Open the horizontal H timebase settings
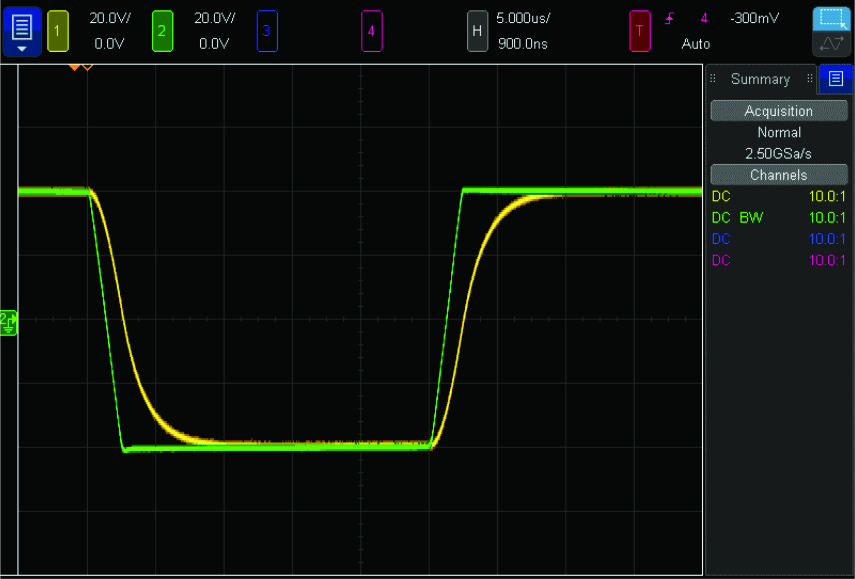This screenshot has width=855, height=579. [x=477, y=32]
